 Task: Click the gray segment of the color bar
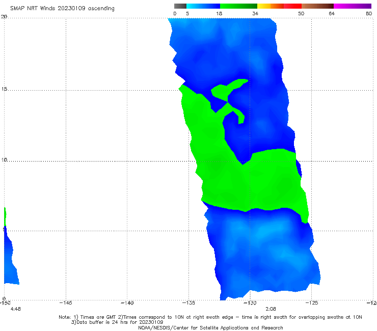pyautogui.click(x=180, y=6)
